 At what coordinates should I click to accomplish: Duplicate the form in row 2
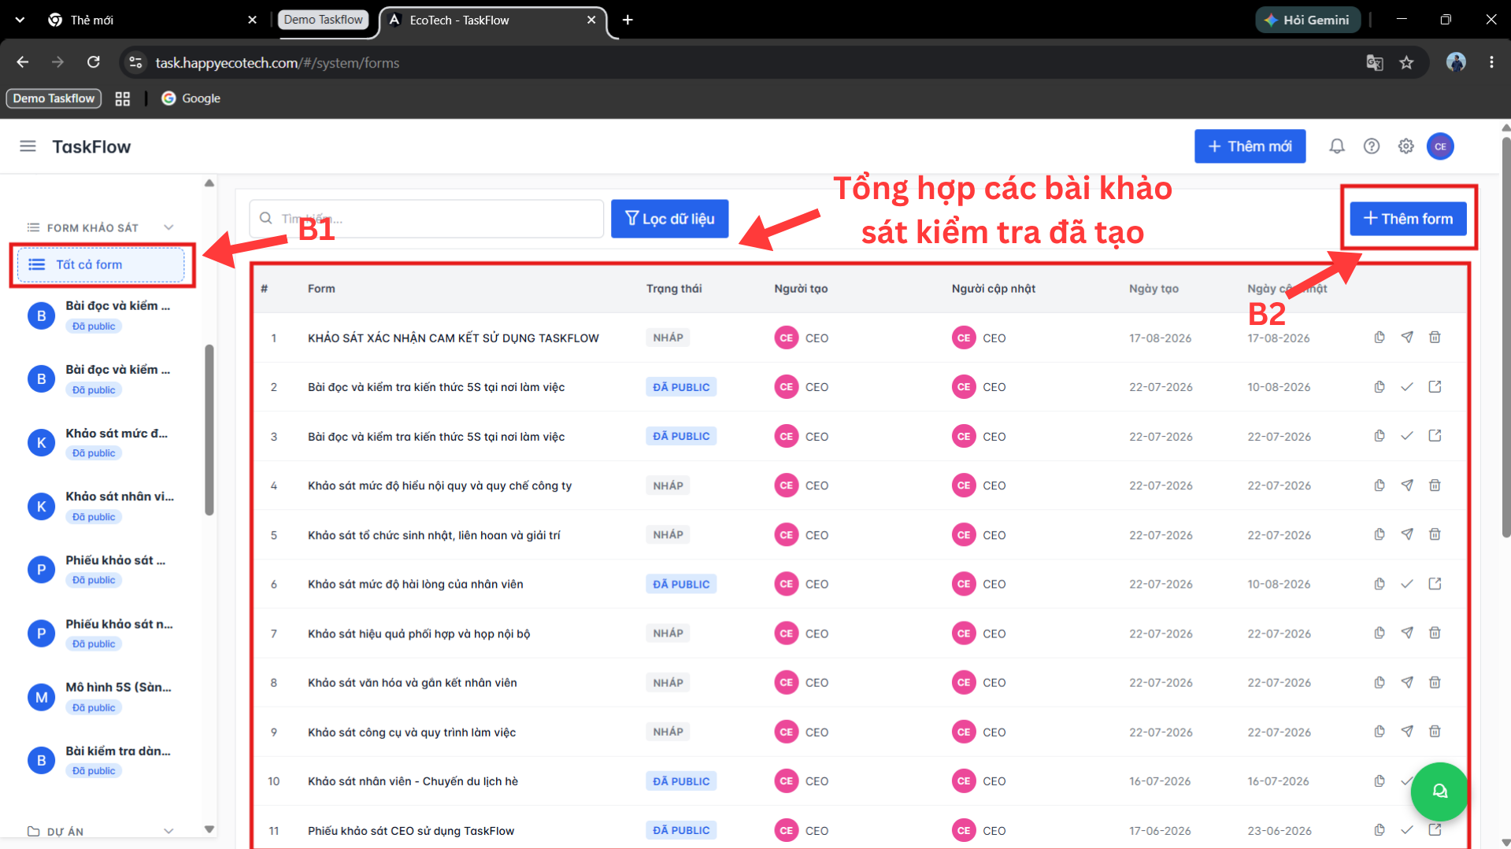click(1380, 387)
